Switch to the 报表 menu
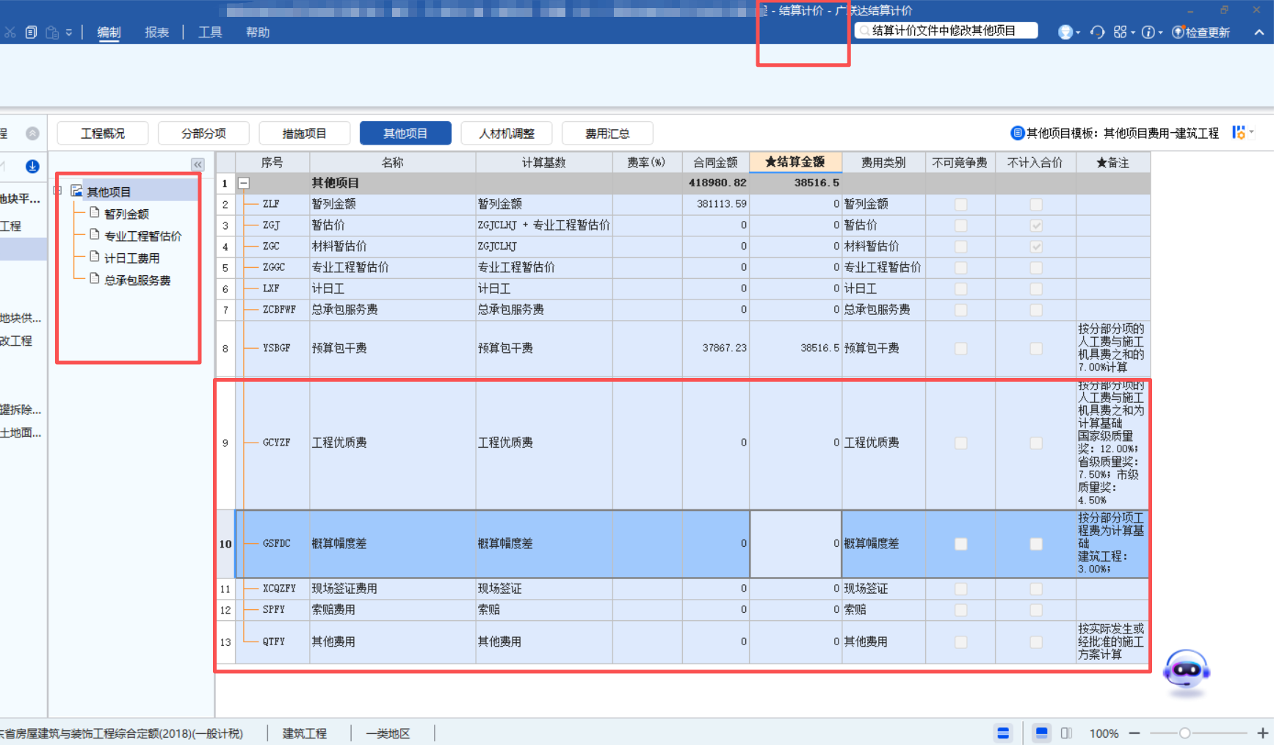The image size is (1274, 745). click(156, 32)
